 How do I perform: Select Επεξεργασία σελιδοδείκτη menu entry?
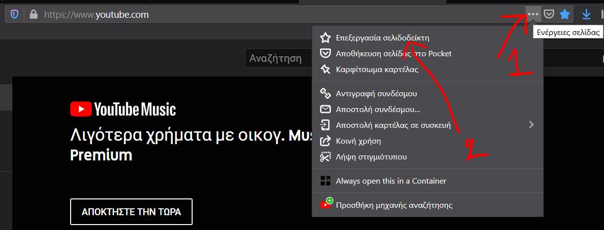pos(428,38)
